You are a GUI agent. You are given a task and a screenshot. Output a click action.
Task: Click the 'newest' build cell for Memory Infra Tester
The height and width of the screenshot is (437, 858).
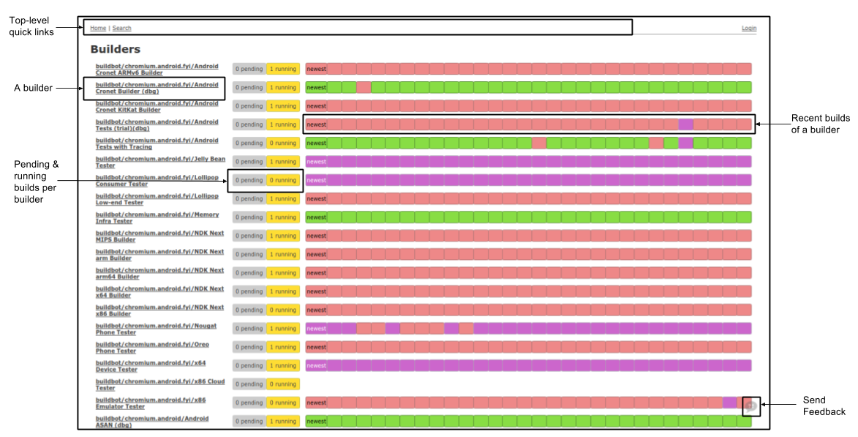point(316,217)
